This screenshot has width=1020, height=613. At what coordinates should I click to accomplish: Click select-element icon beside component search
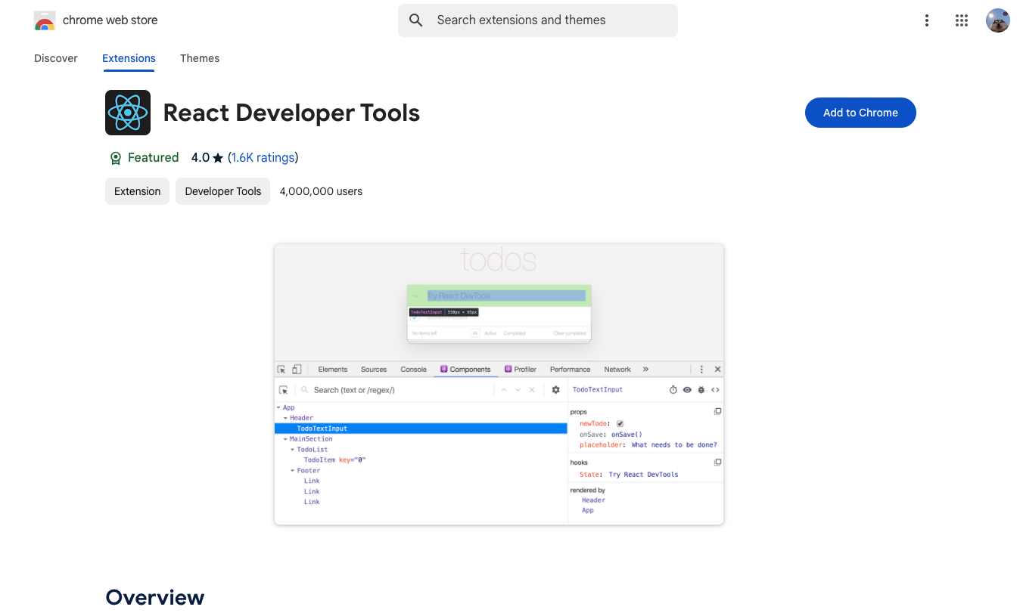[x=283, y=390]
